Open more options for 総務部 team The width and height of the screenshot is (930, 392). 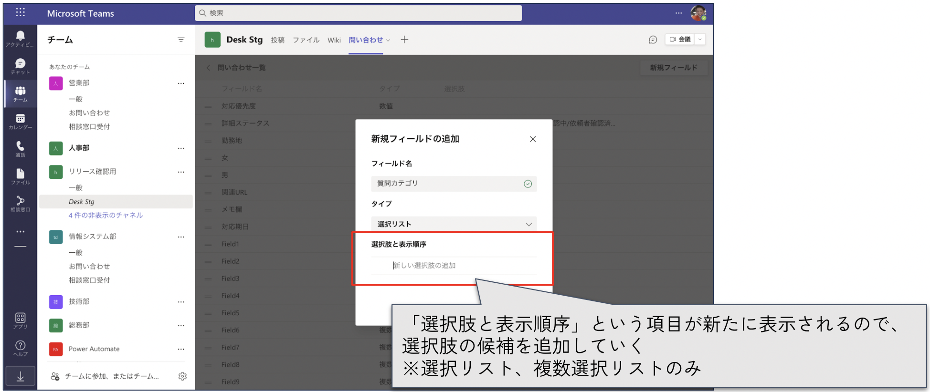point(181,325)
